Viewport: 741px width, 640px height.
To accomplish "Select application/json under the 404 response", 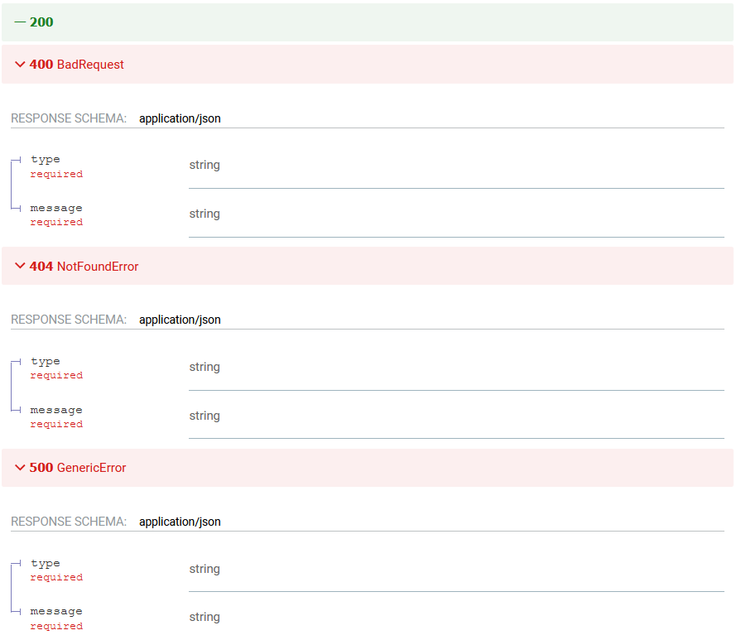I will click(x=180, y=320).
